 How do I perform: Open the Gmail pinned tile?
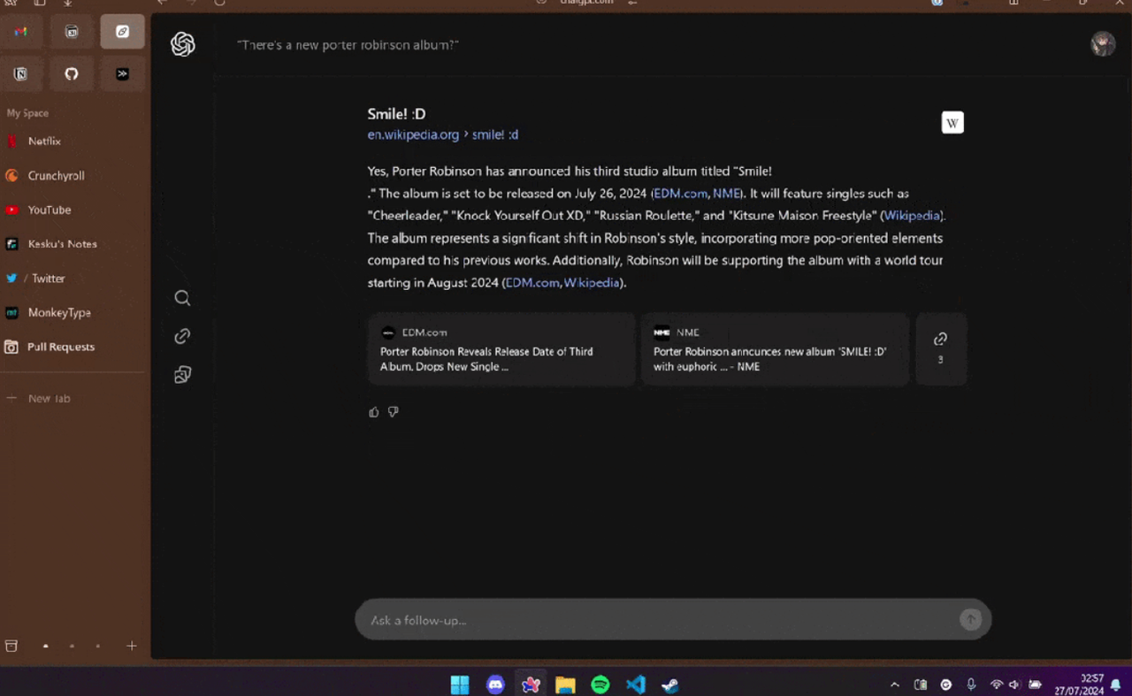(x=21, y=32)
